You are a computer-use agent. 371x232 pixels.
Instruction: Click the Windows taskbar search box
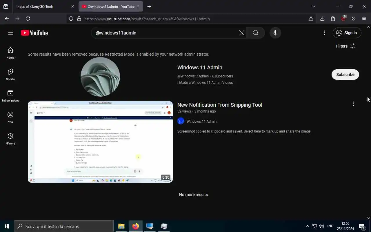click(64, 226)
